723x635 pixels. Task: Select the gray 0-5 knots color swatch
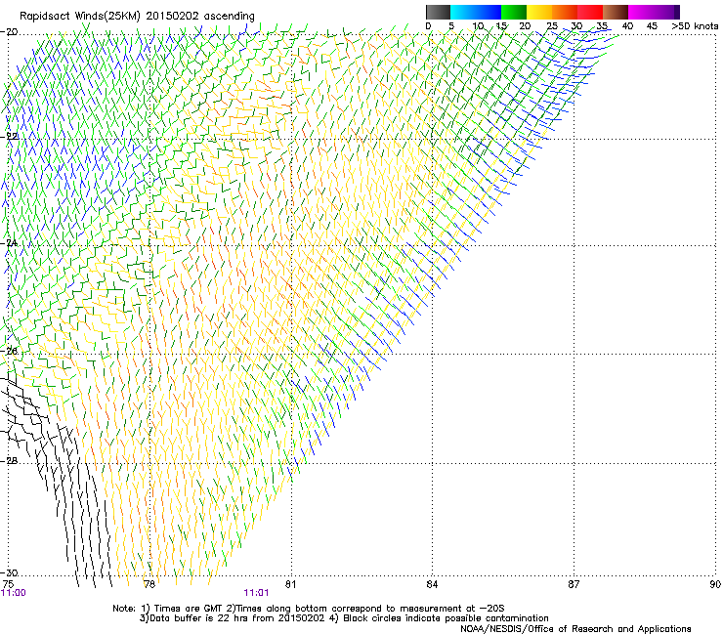(x=438, y=12)
